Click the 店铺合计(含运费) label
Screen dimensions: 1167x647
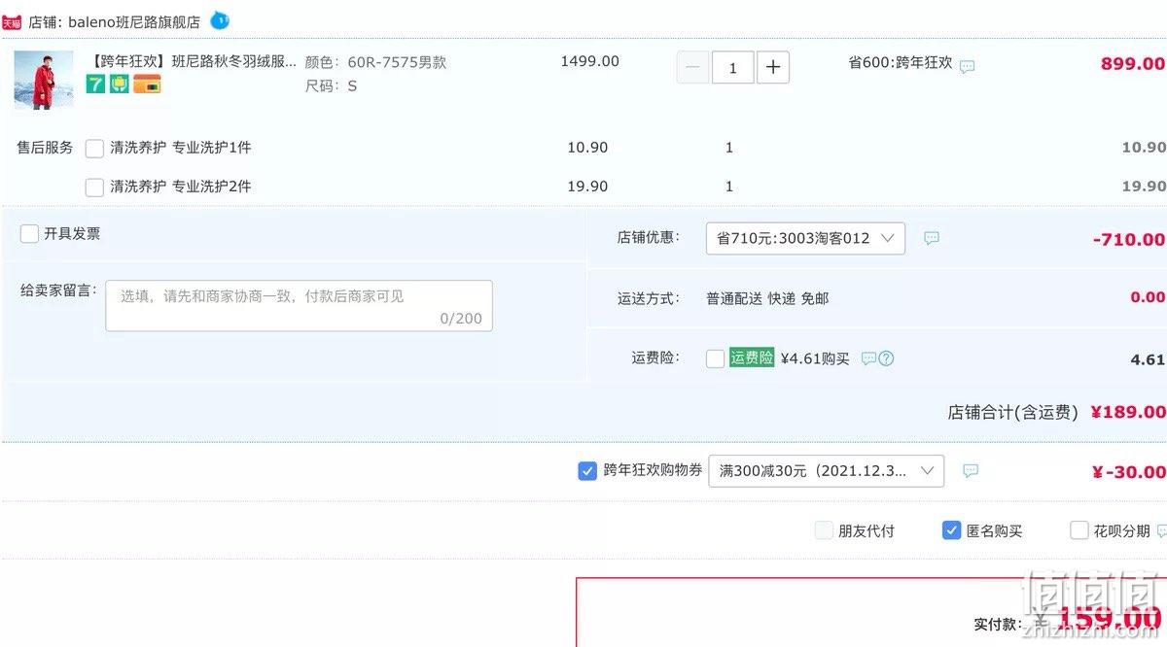(1012, 412)
